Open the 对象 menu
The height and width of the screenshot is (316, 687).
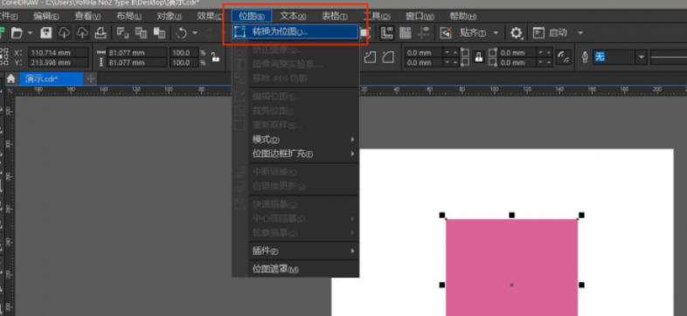pyautogui.click(x=169, y=17)
